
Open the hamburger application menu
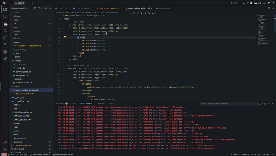pos(10,3)
